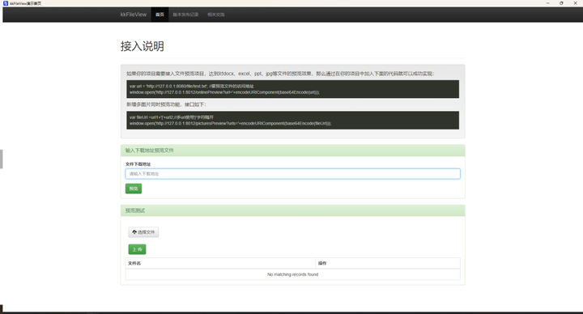Close the kkFileView window
The height and width of the screenshot is (314, 583).
(x=575, y=3)
